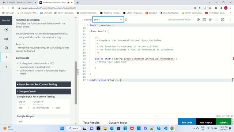This screenshot has width=234, height=132.
Task: Click the Autocomplete Ready status
Action: (180, 19)
